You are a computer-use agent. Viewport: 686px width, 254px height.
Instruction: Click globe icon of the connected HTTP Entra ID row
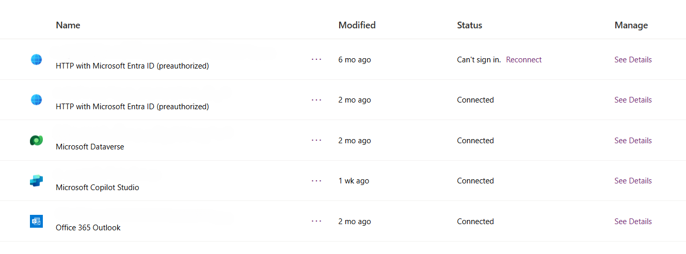point(36,99)
